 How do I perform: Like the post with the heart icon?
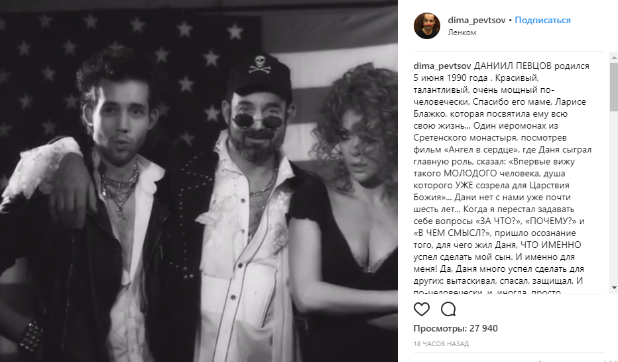point(421,309)
